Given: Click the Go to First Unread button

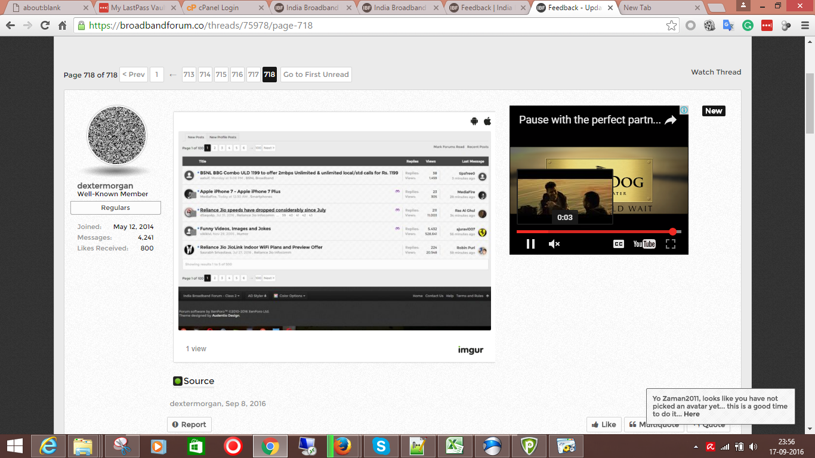Looking at the screenshot, I should coord(316,75).
